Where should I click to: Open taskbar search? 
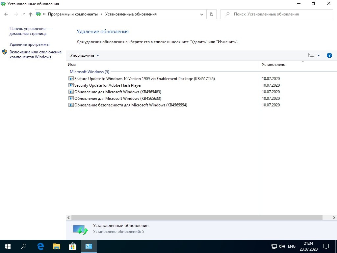(x=24, y=246)
